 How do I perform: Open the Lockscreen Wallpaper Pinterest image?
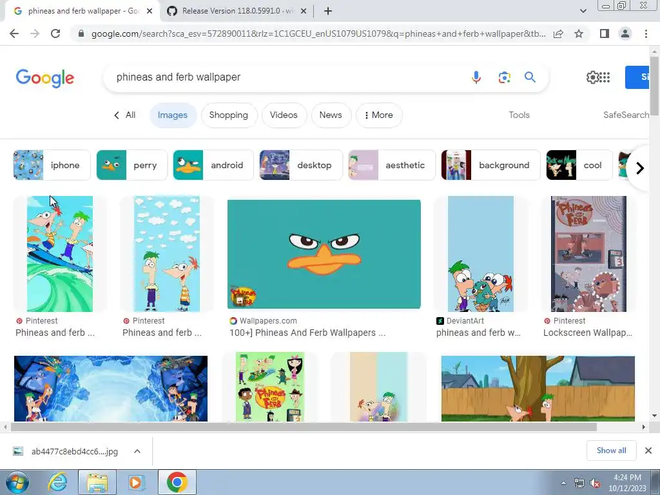pyautogui.click(x=588, y=254)
